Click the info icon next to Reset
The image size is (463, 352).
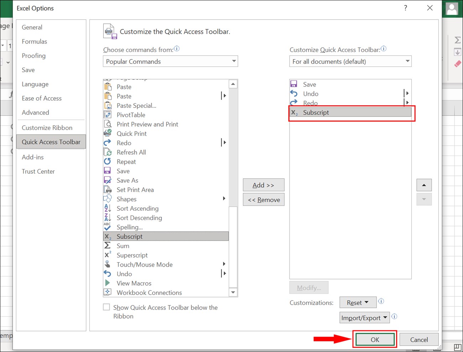click(x=381, y=301)
